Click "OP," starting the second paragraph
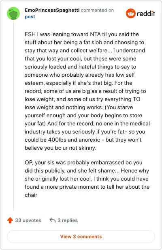Viewport: 162px width, 250px height. pyautogui.click(x=29, y=162)
